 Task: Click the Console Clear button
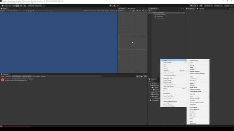coord(2,76)
